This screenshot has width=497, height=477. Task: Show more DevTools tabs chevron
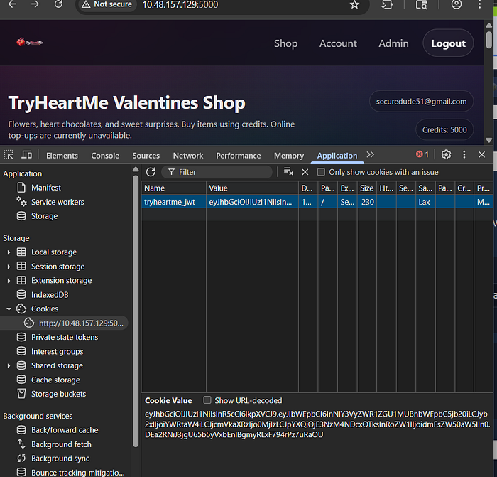coord(370,154)
